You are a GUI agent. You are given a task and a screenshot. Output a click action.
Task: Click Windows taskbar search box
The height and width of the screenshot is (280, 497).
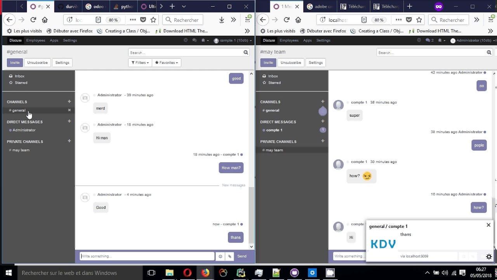(80, 273)
